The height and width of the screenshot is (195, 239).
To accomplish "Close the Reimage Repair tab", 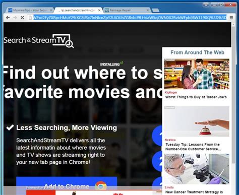I will pos(147,10).
